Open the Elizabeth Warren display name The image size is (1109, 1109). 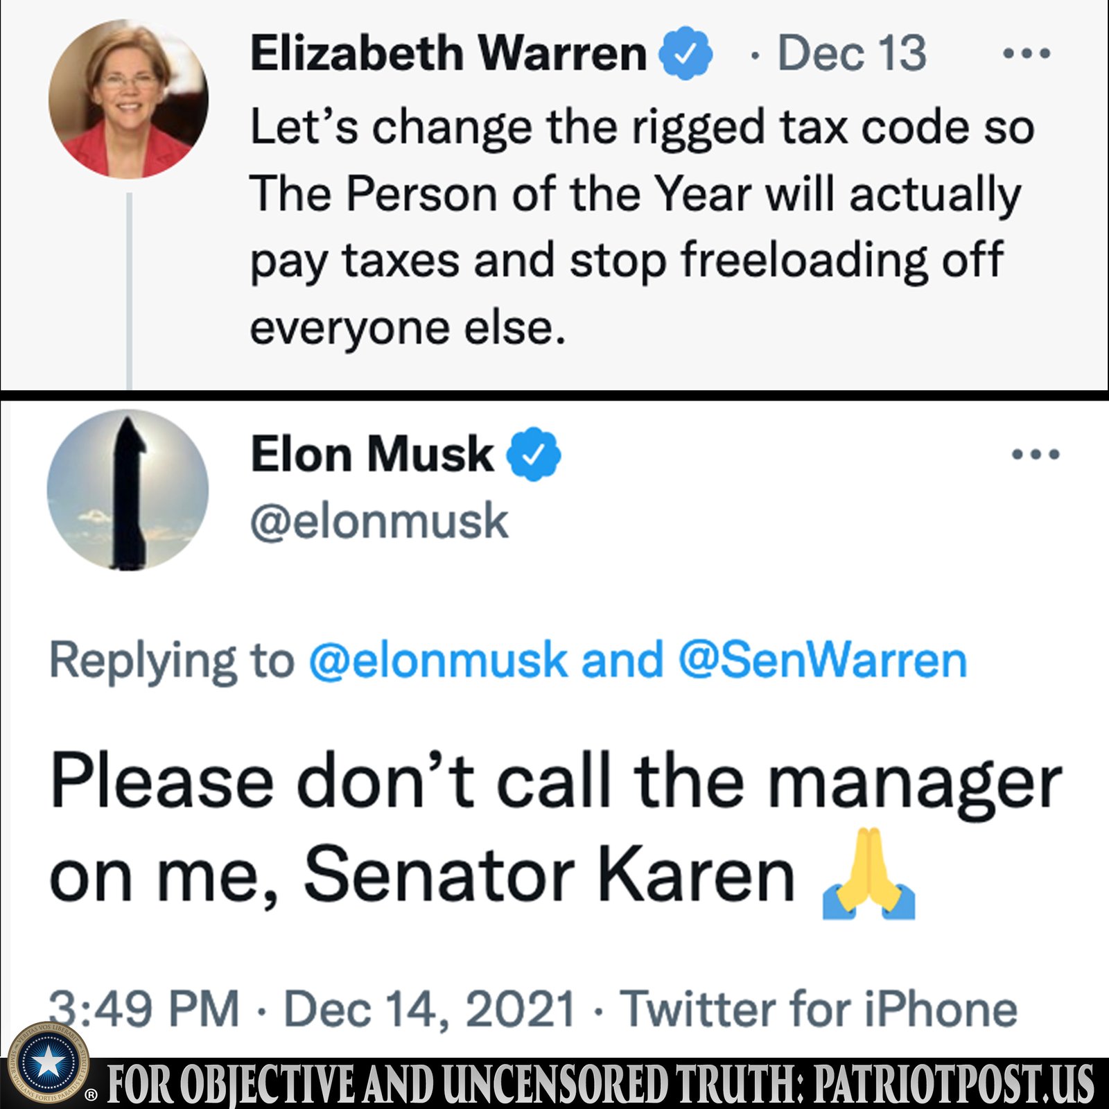click(448, 53)
